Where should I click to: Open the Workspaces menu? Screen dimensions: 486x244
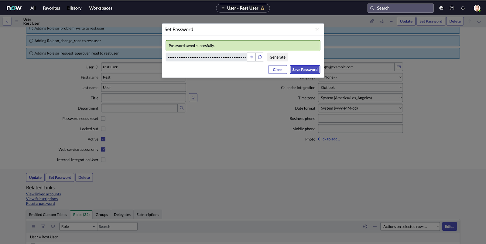point(101,8)
